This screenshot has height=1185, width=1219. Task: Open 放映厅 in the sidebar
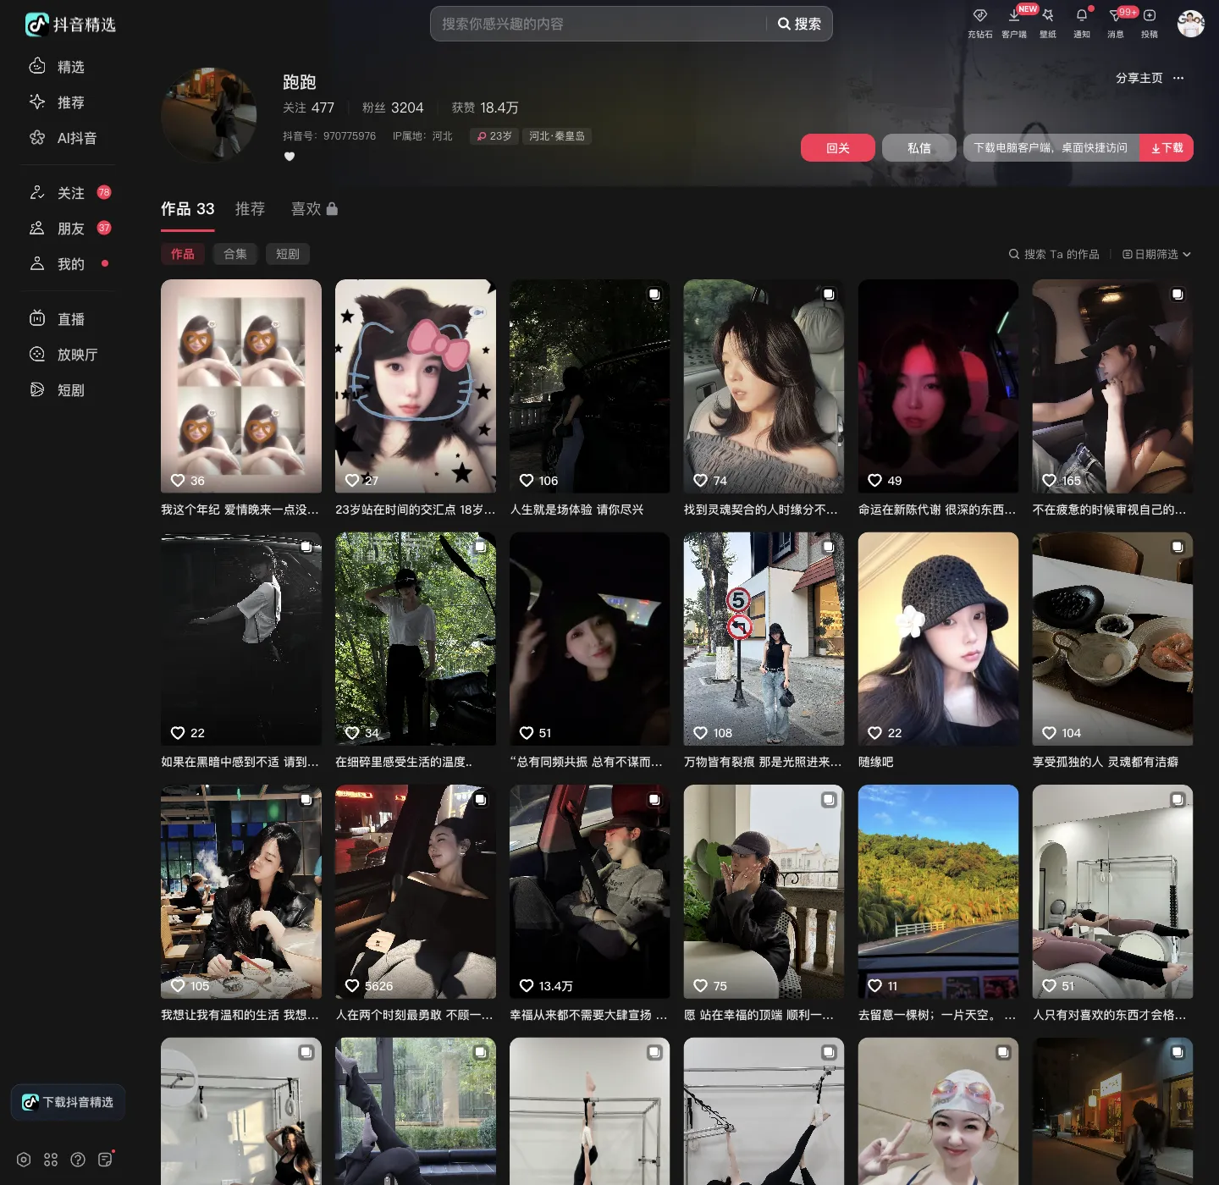coord(63,355)
